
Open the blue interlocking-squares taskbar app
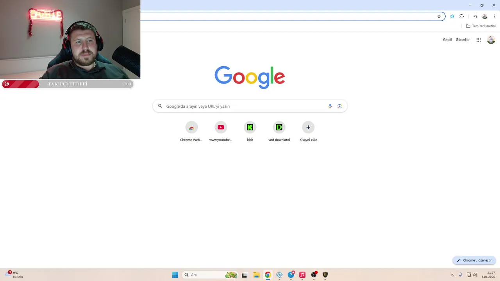(x=279, y=275)
